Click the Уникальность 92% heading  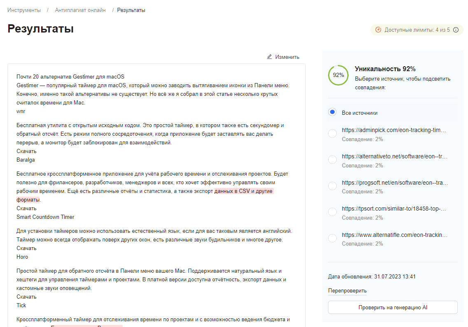coord(385,69)
